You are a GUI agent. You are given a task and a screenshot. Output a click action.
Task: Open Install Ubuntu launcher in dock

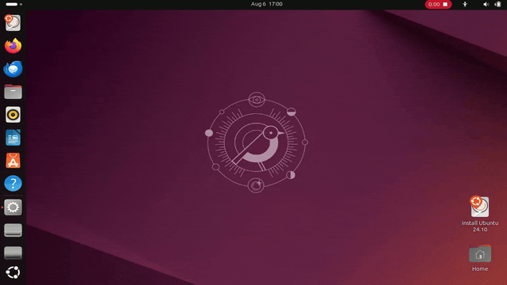click(13, 23)
